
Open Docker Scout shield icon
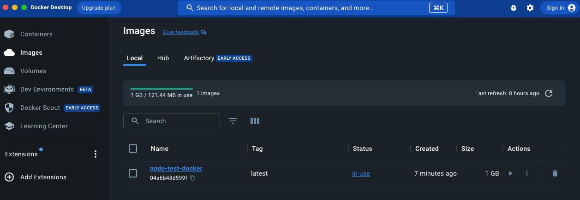(9, 108)
